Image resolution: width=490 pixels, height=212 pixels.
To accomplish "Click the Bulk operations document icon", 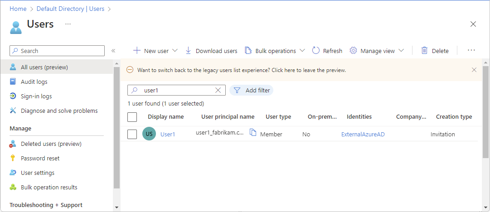I will point(248,51).
